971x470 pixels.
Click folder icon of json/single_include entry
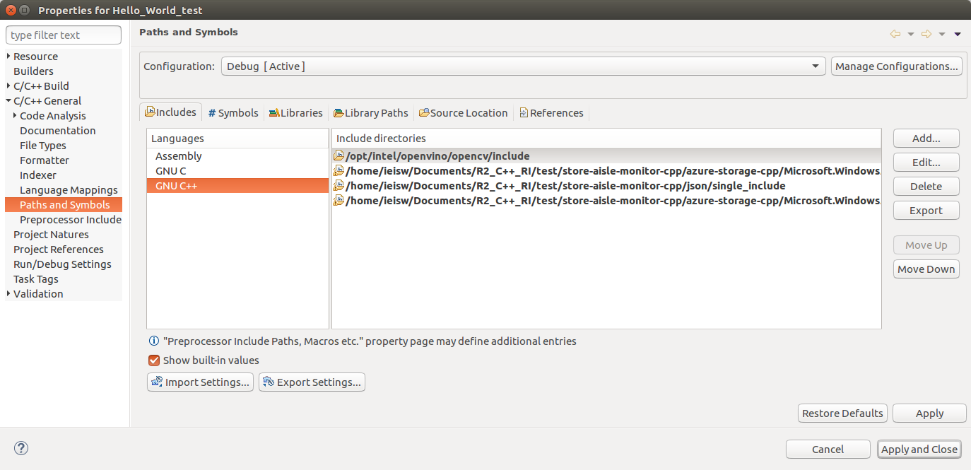coord(339,185)
